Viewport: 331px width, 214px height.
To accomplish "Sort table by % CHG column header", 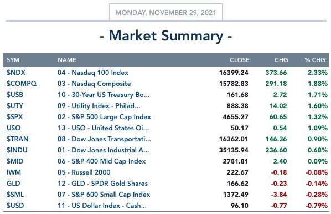I will point(315,60).
